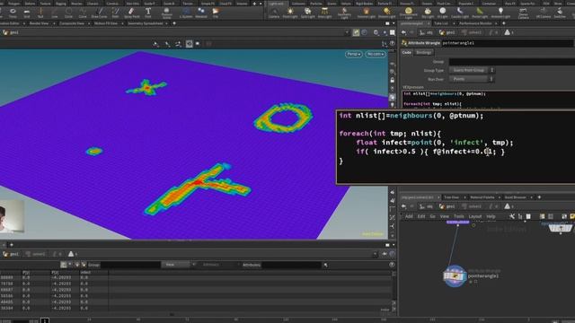Add a Spot Light from the shelf
Screen dimensions: 575x323
click(307, 13)
